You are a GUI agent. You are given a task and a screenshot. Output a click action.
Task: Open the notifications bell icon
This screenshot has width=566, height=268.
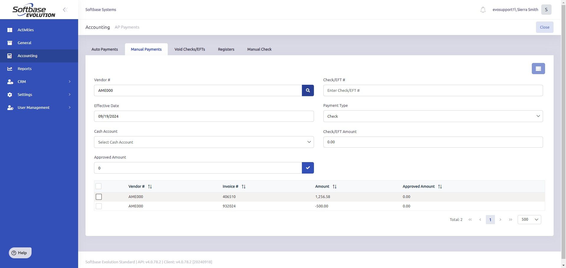(483, 10)
